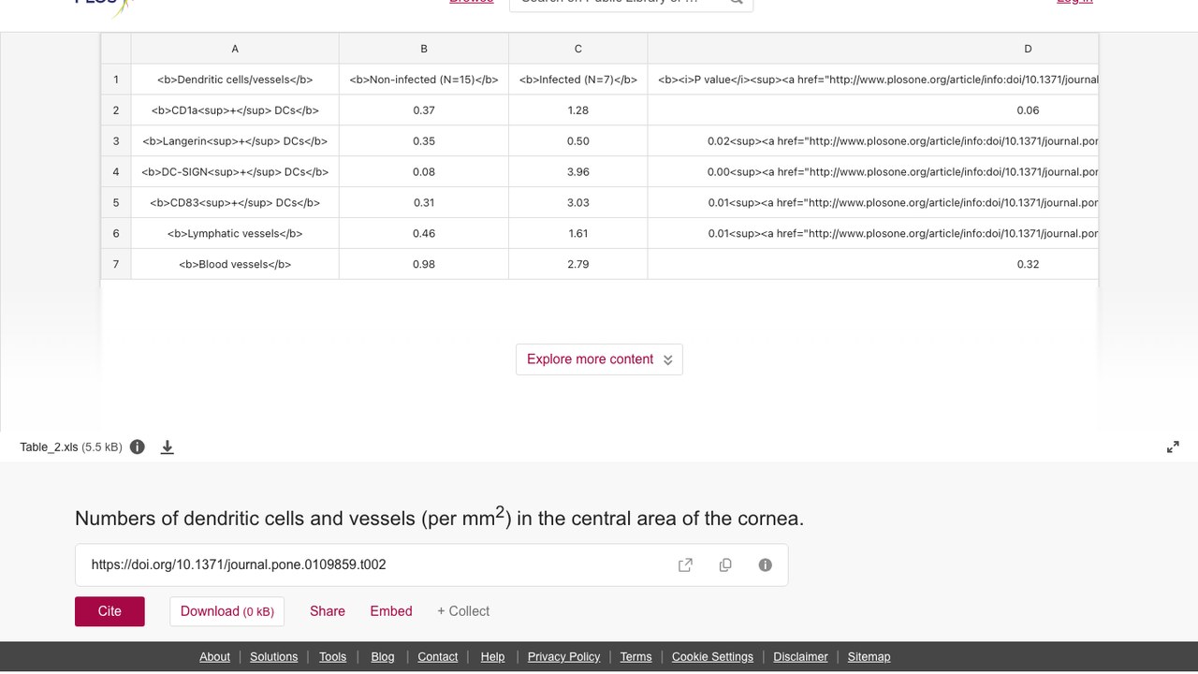Open the Sitemap footer link

point(869,657)
